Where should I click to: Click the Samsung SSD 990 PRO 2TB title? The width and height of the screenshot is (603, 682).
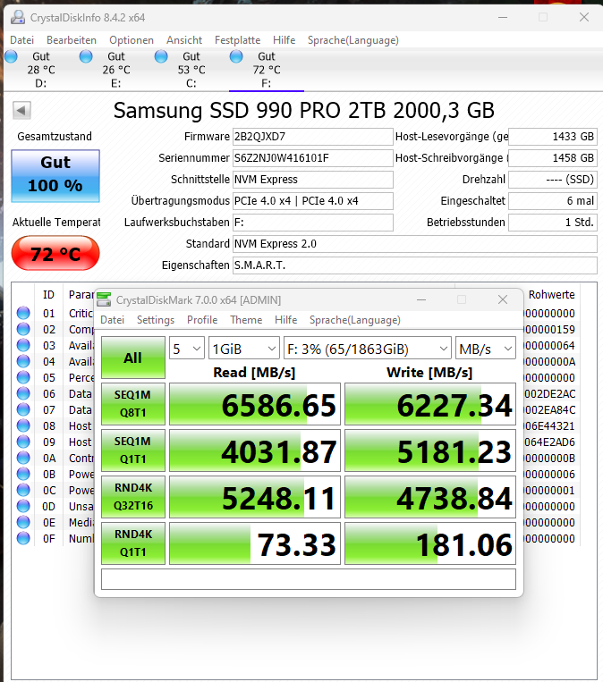[304, 110]
